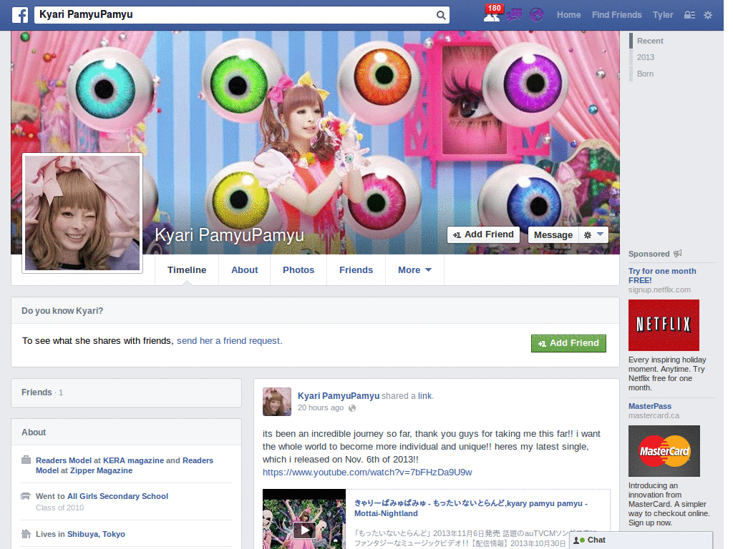Click the work briefcase icon in About
The width and height of the screenshot is (733, 549).
(x=26, y=460)
